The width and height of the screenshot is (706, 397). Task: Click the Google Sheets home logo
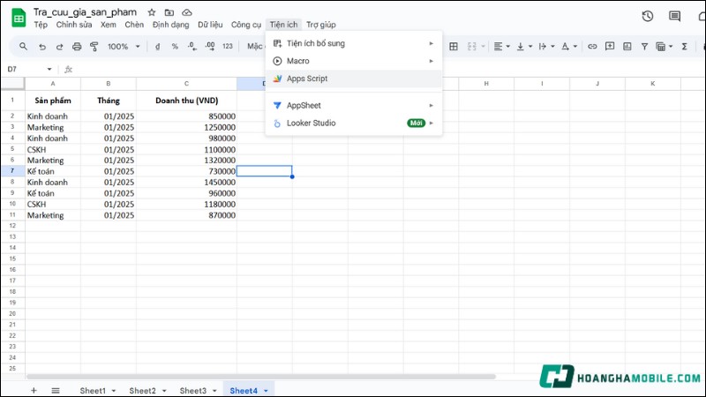(x=19, y=18)
